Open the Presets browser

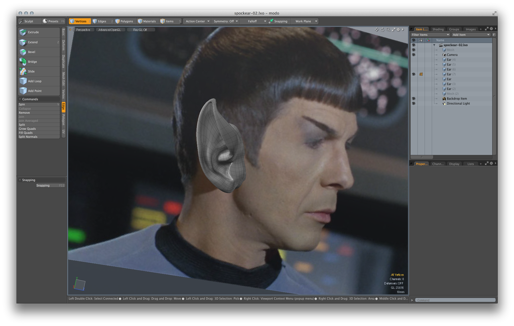coord(53,21)
